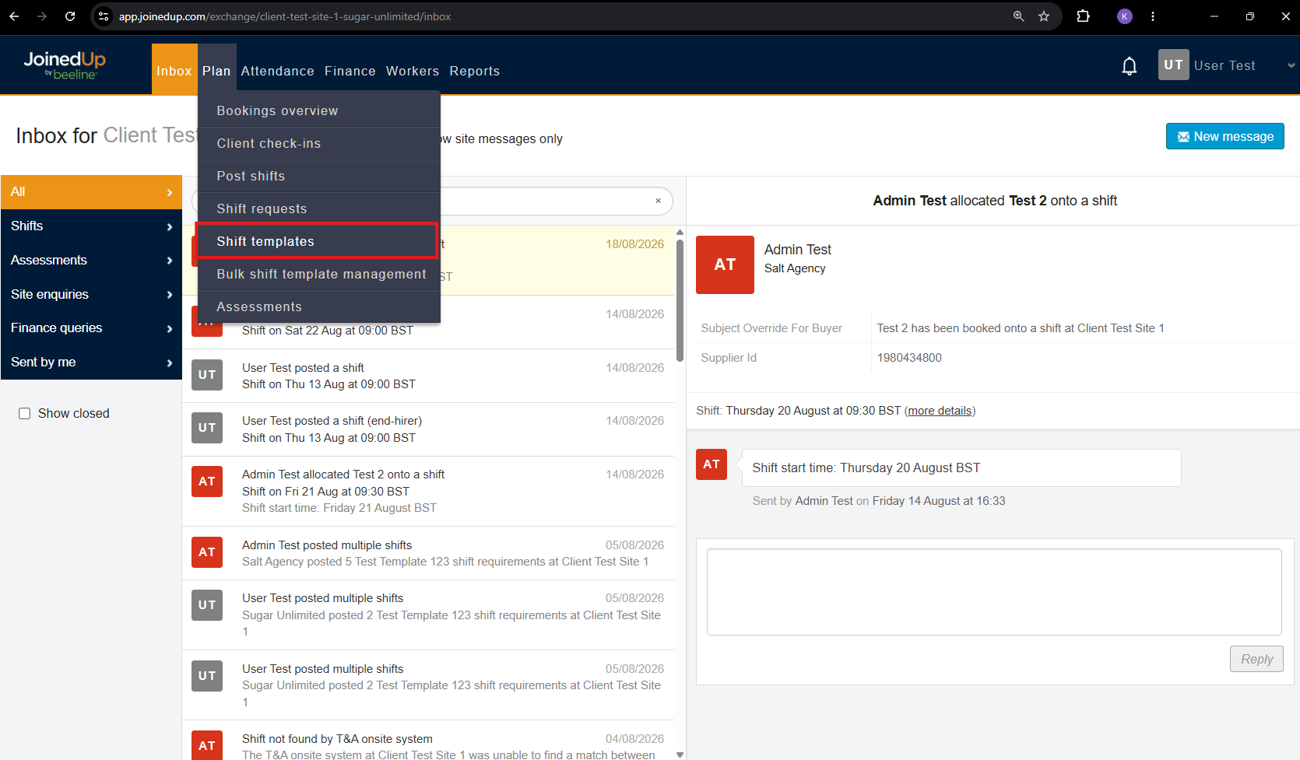Click UT avatar on posted a shift (end-hirer) message
This screenshot has height=760, width=1300.
pos(207,428)
